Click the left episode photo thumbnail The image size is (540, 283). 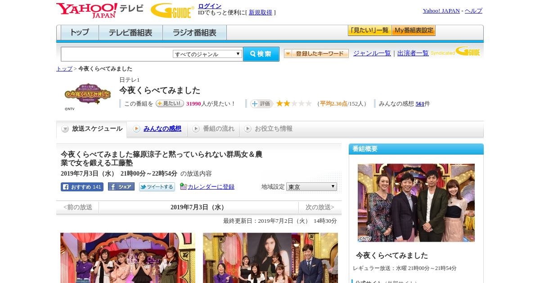128,258
